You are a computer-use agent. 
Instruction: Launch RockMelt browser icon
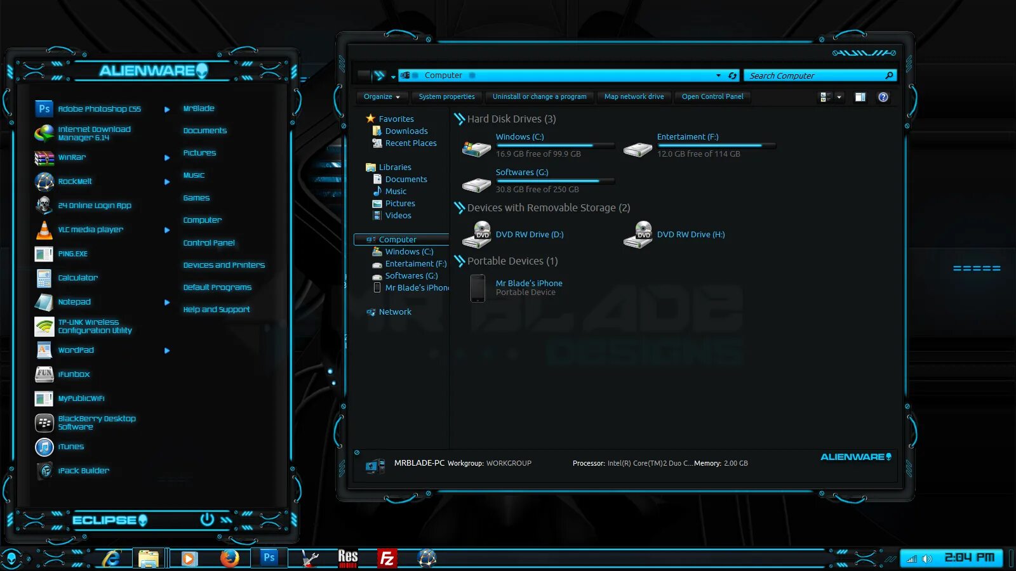pyautogui.click(x=44, y=181)
